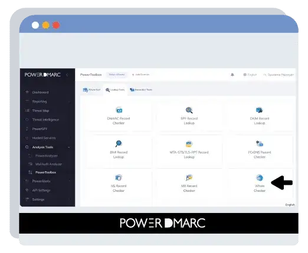Collapse the sidebar with the chevron
This screenshot has width=308, height=253.
67,75
